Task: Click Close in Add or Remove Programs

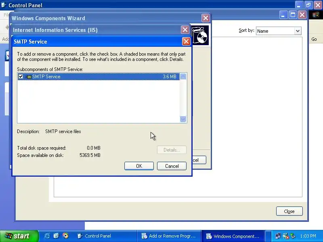Action: (x=289, y=211)
